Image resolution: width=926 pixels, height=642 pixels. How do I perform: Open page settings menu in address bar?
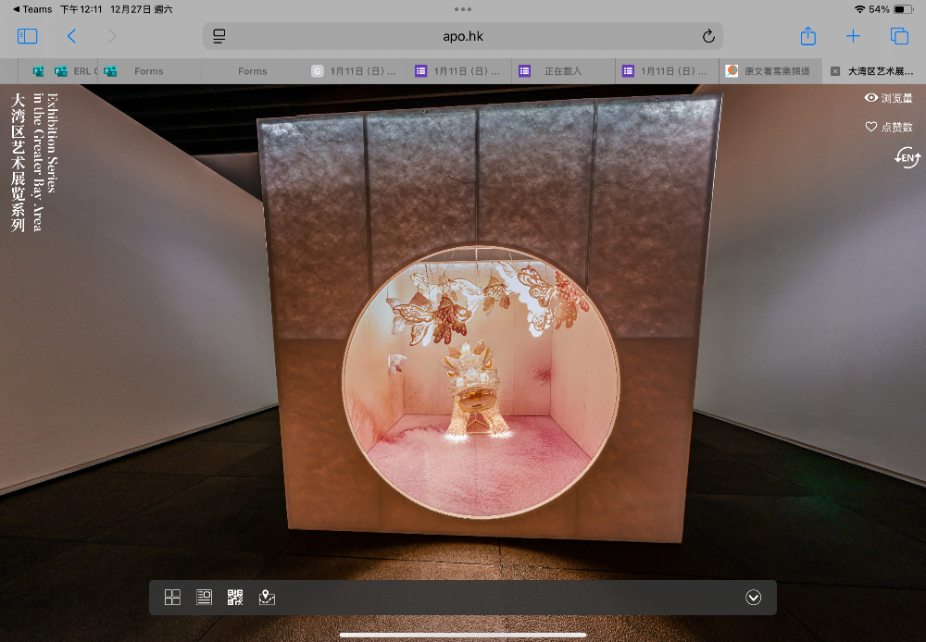pos(219,36)
